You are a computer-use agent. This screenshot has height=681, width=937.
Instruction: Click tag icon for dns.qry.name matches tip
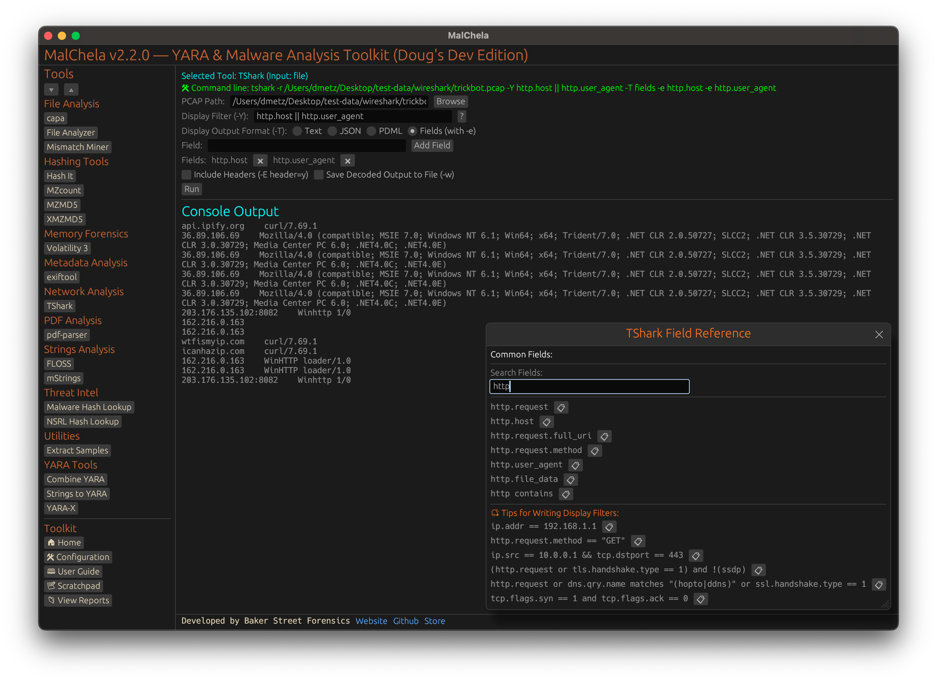[879, 584]
